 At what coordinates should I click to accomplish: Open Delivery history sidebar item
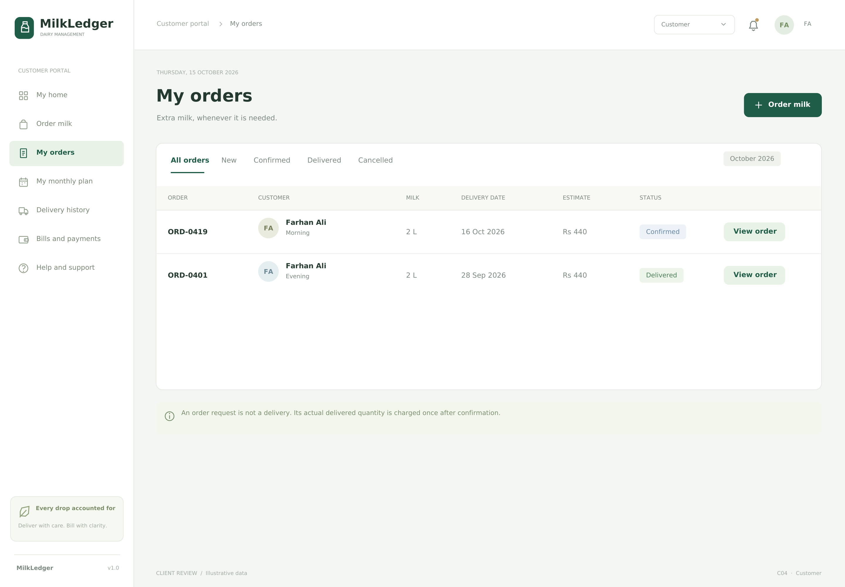click(67, 210)
